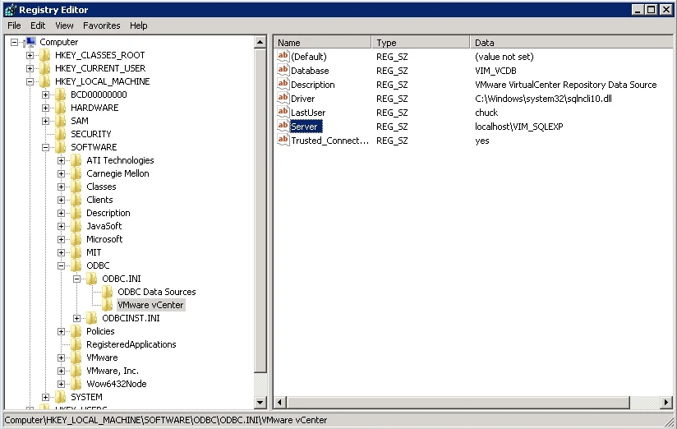Click the Carnegie Mellon folder icon
The height and width of the screenshot is (429, 677).
[x=76, y=173]
